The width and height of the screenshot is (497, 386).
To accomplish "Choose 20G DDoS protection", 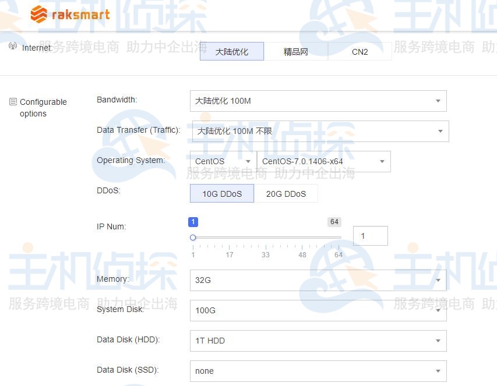I will pyautogui.click(x=286, y=193).
